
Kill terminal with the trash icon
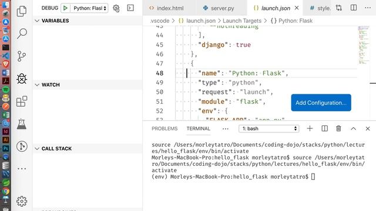click(x=338, y=128)
